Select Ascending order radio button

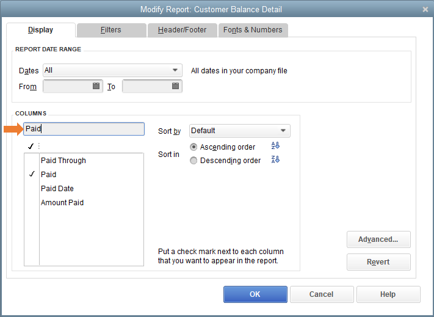(193, 147)
